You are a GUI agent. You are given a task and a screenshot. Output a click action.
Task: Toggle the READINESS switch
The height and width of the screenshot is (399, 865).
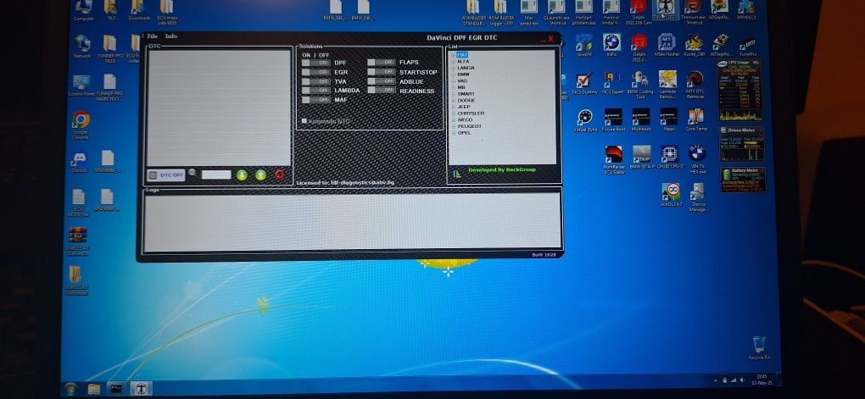click(382, 91)
